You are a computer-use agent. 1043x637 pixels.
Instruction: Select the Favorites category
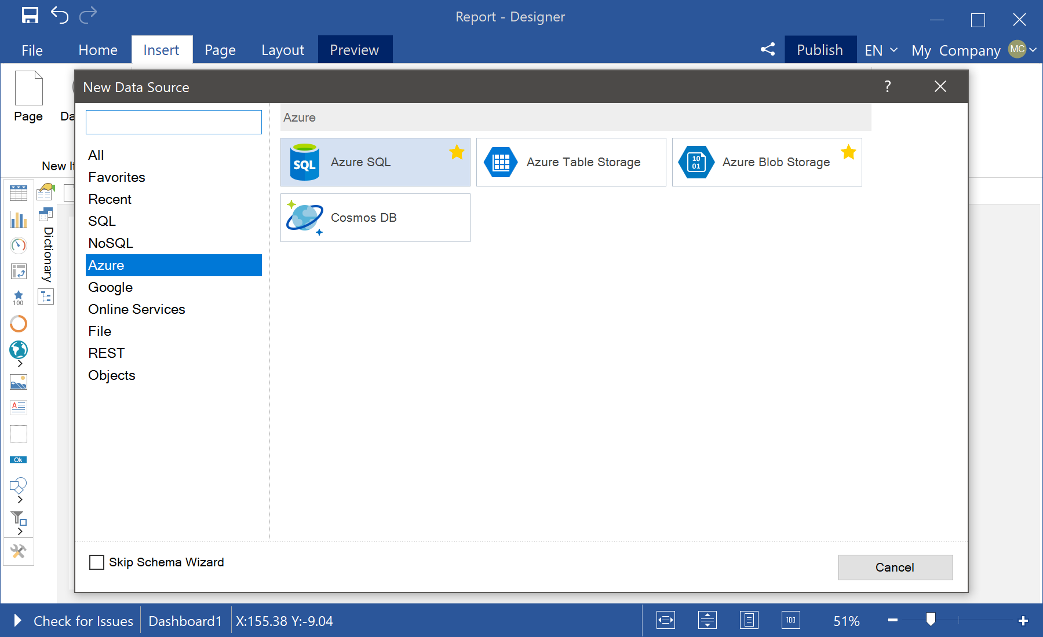point(174,177)
